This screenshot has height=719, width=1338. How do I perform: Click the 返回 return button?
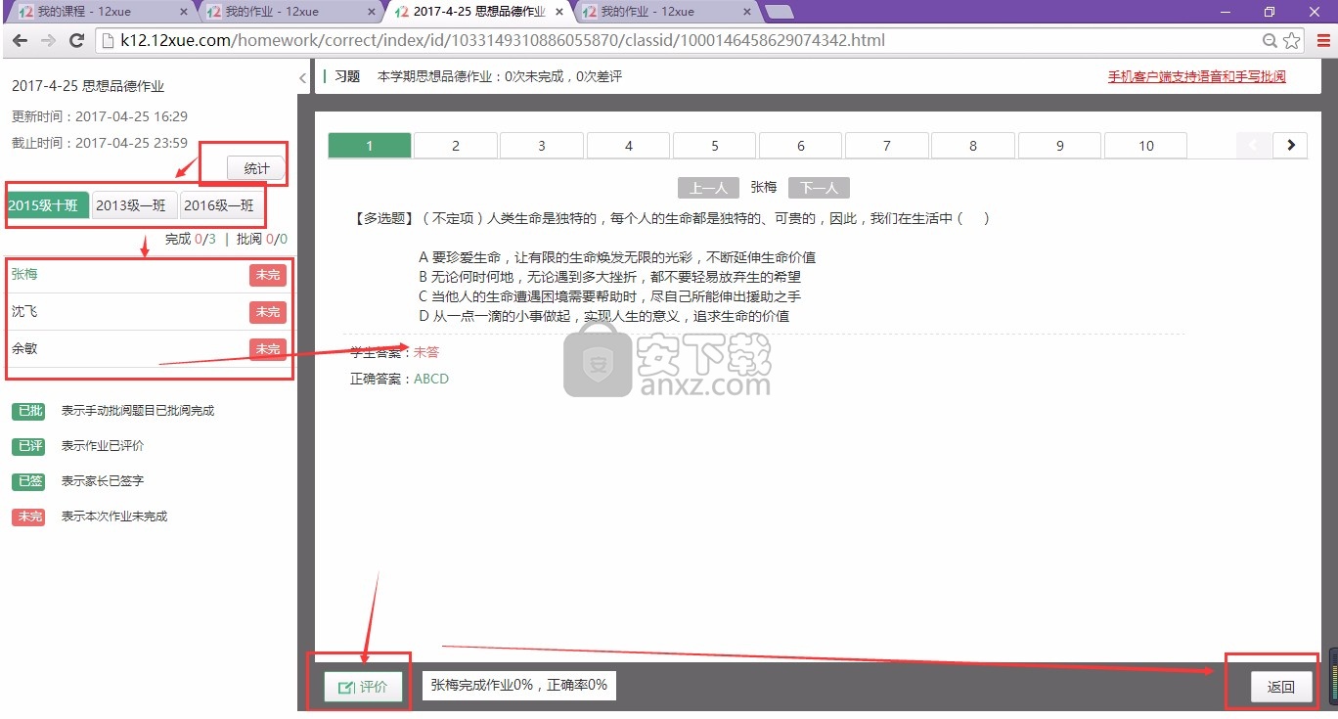(x=1281, y=687)
